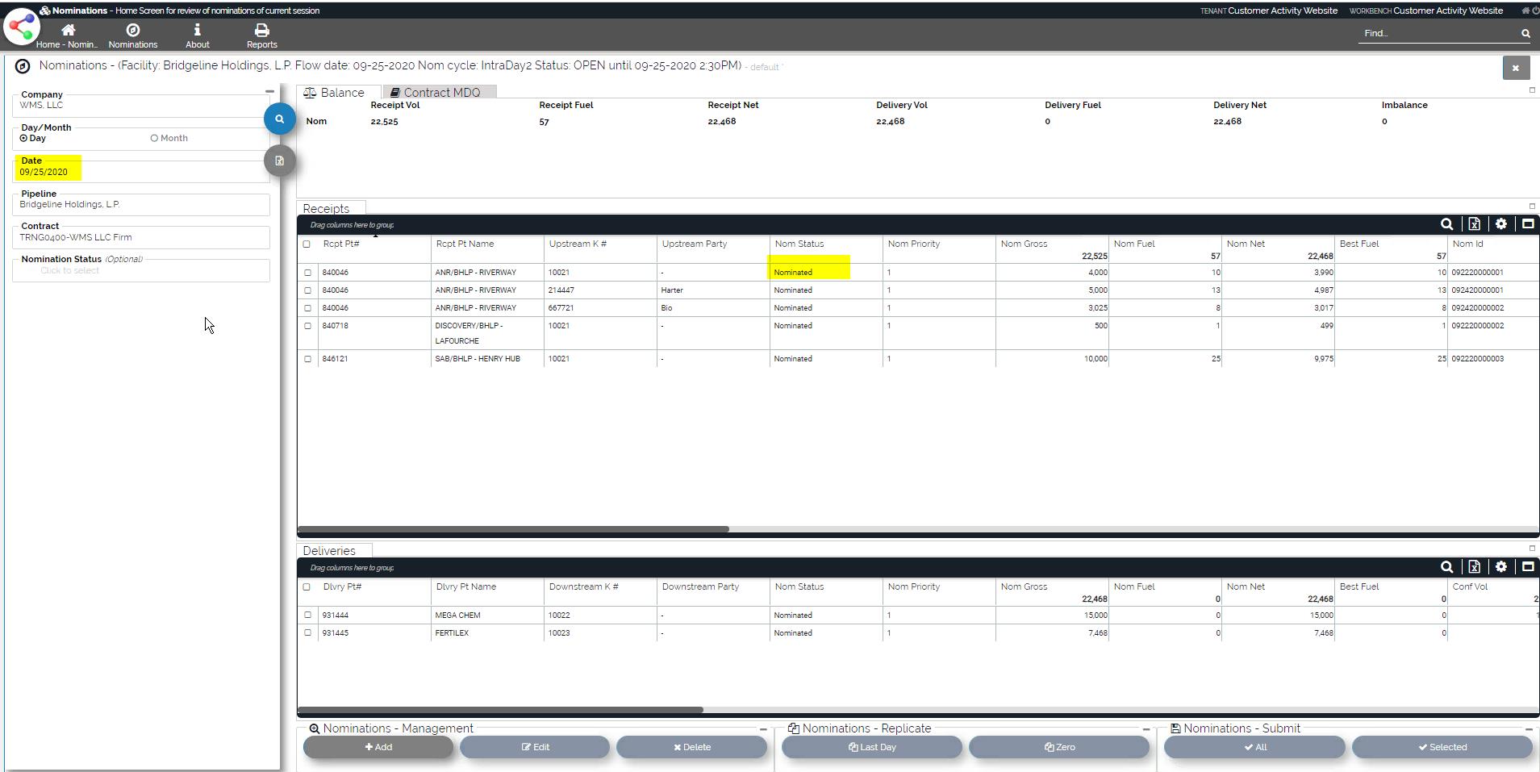Screen dimensions: 1540x772
Task: Click the Receipts grid horizontal scrollbar
Action: (x=513, y=530)
